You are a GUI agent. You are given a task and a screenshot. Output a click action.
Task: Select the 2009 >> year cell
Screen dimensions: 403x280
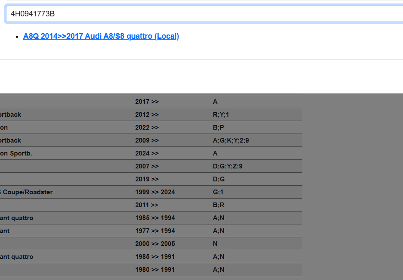coord(147,140)
